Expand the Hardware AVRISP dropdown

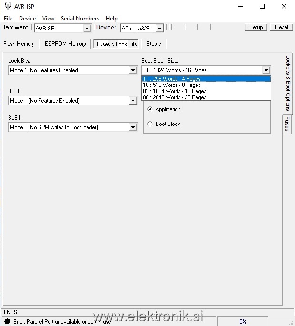tap(87, 29)
